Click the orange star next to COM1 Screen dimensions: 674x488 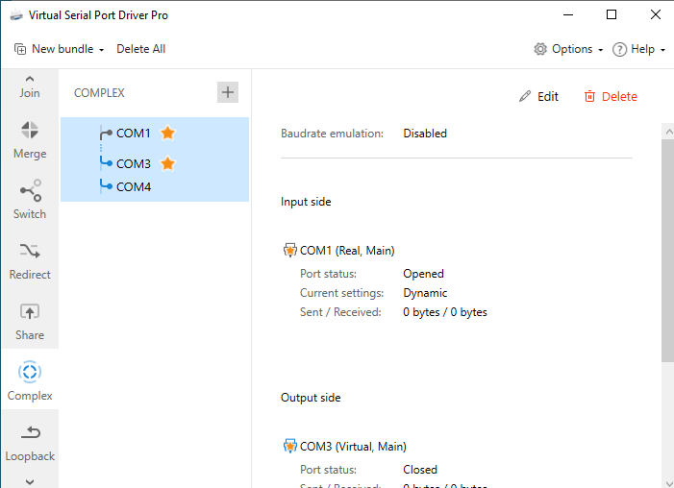pyautogui.click(x=167, y=133)
